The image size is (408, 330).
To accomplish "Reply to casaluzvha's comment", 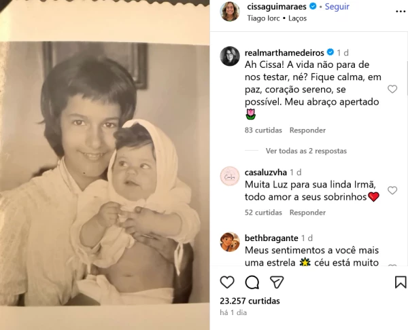I will pyautogui.click(x=307, y=213).
